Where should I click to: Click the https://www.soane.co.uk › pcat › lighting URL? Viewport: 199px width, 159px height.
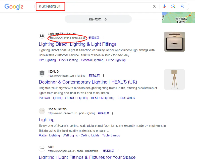coord(72,113)
